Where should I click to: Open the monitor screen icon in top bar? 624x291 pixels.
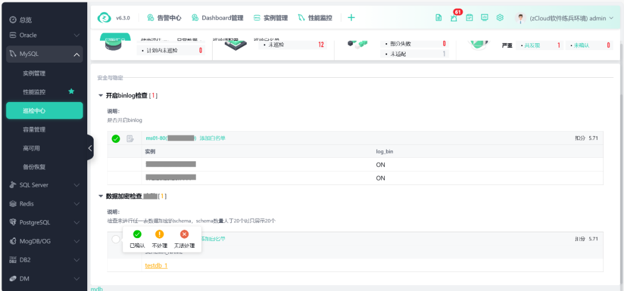[x=485, y=17]
